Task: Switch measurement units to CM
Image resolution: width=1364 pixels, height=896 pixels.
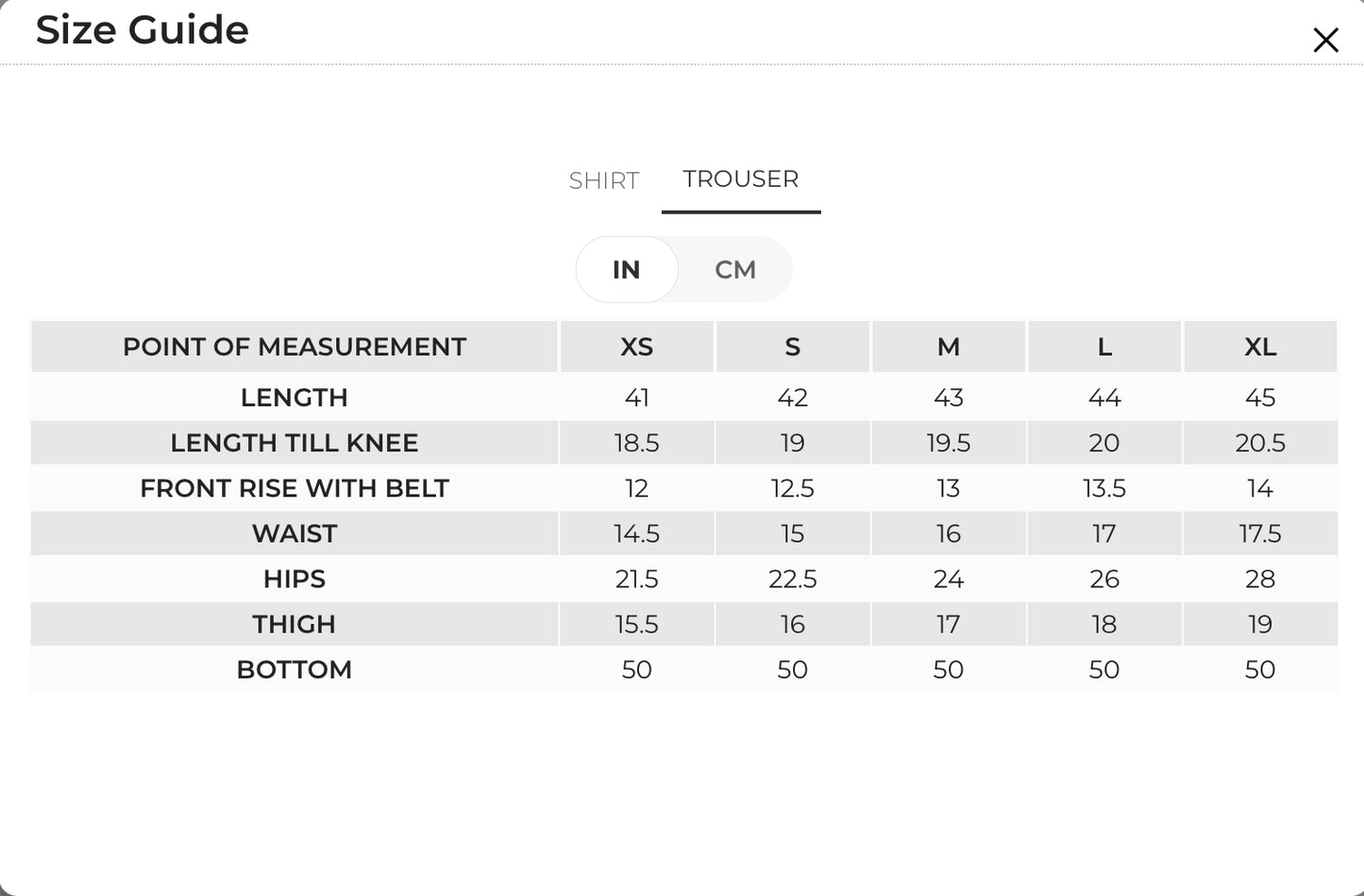Action: [735, 269]
